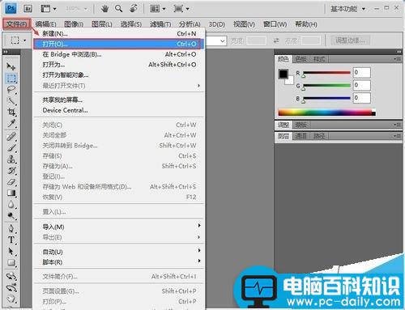Select the Clone Stamp tool
The width and height of the screenshot is (405, 310).
[11, 159]
